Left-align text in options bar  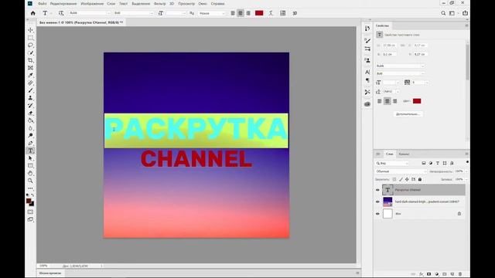(x=233, y=13)
